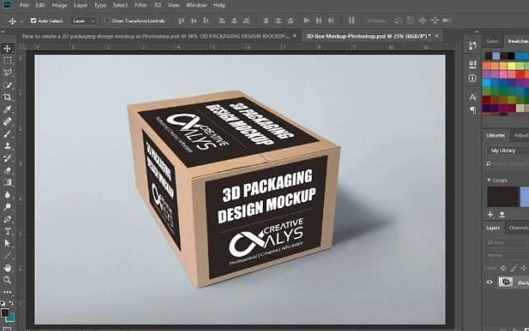The height and width of the screenshot is (331, 529).
Task: Select the Crop tool
Action: (7, 97)
